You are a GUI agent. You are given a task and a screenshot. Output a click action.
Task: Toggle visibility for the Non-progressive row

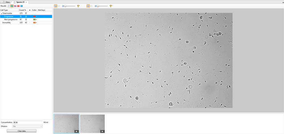pyautogui.click(x=30, y=20)
